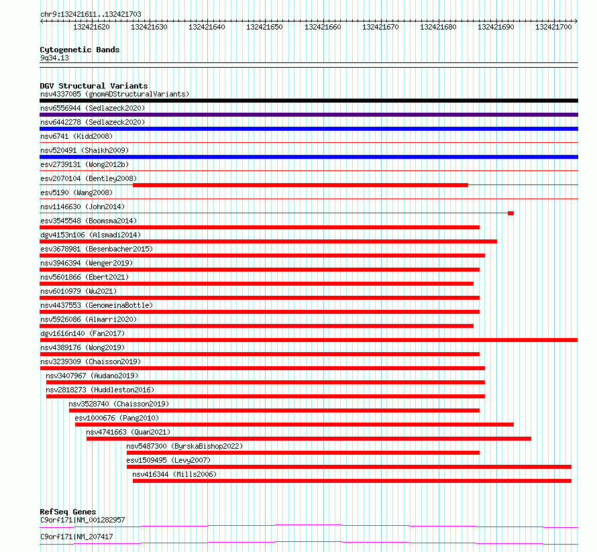Click the DGV Structural Variants track heading
Image resolution: width=597 pixels, height=552 pixels.
click(94, 86)
